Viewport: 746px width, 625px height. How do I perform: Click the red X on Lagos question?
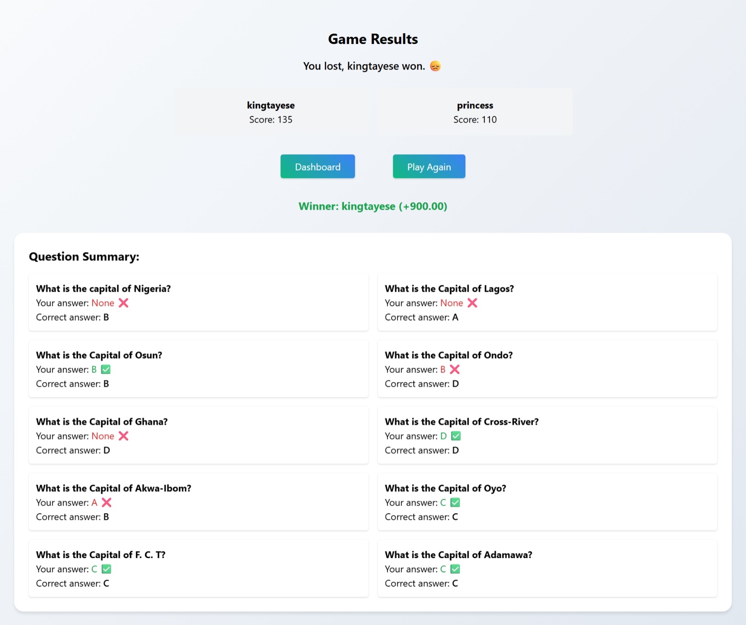point(472,303)
